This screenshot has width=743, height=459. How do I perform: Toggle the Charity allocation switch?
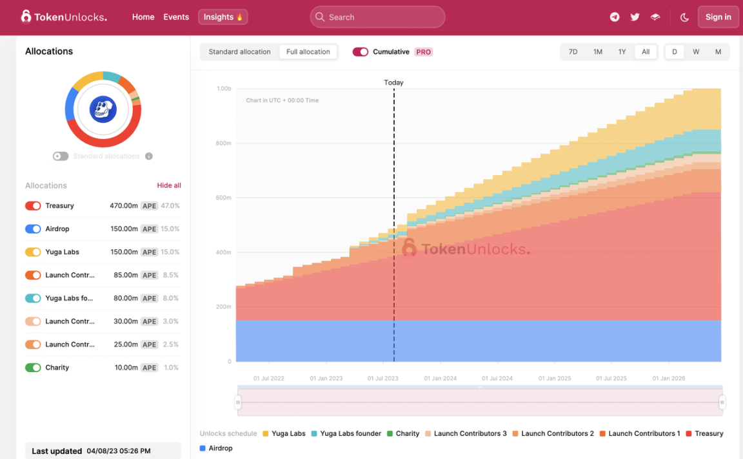coord(33,368)
